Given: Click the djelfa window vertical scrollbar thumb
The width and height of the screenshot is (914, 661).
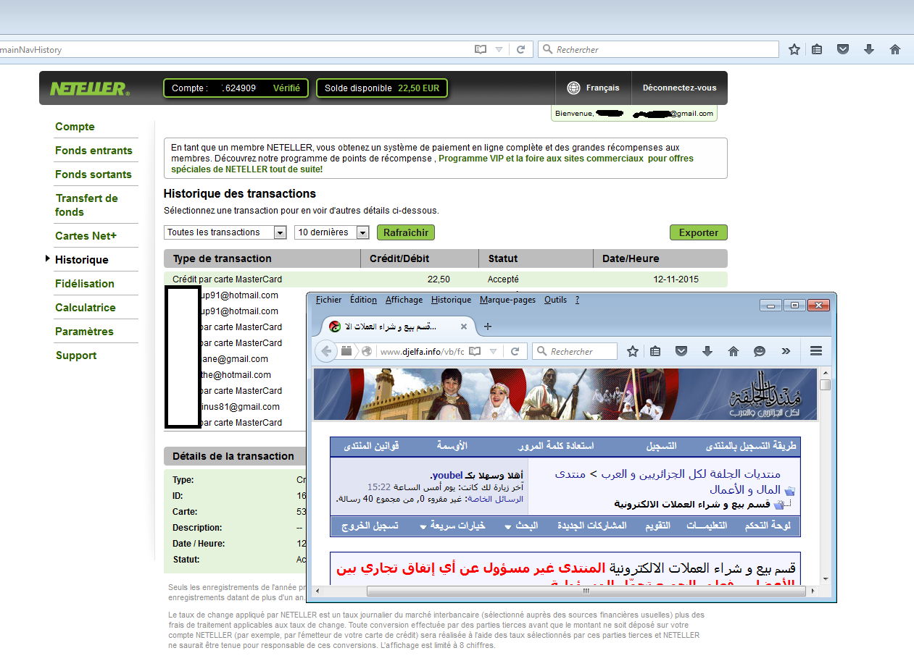Looking at the screenshot, I should tap(825, 385).
